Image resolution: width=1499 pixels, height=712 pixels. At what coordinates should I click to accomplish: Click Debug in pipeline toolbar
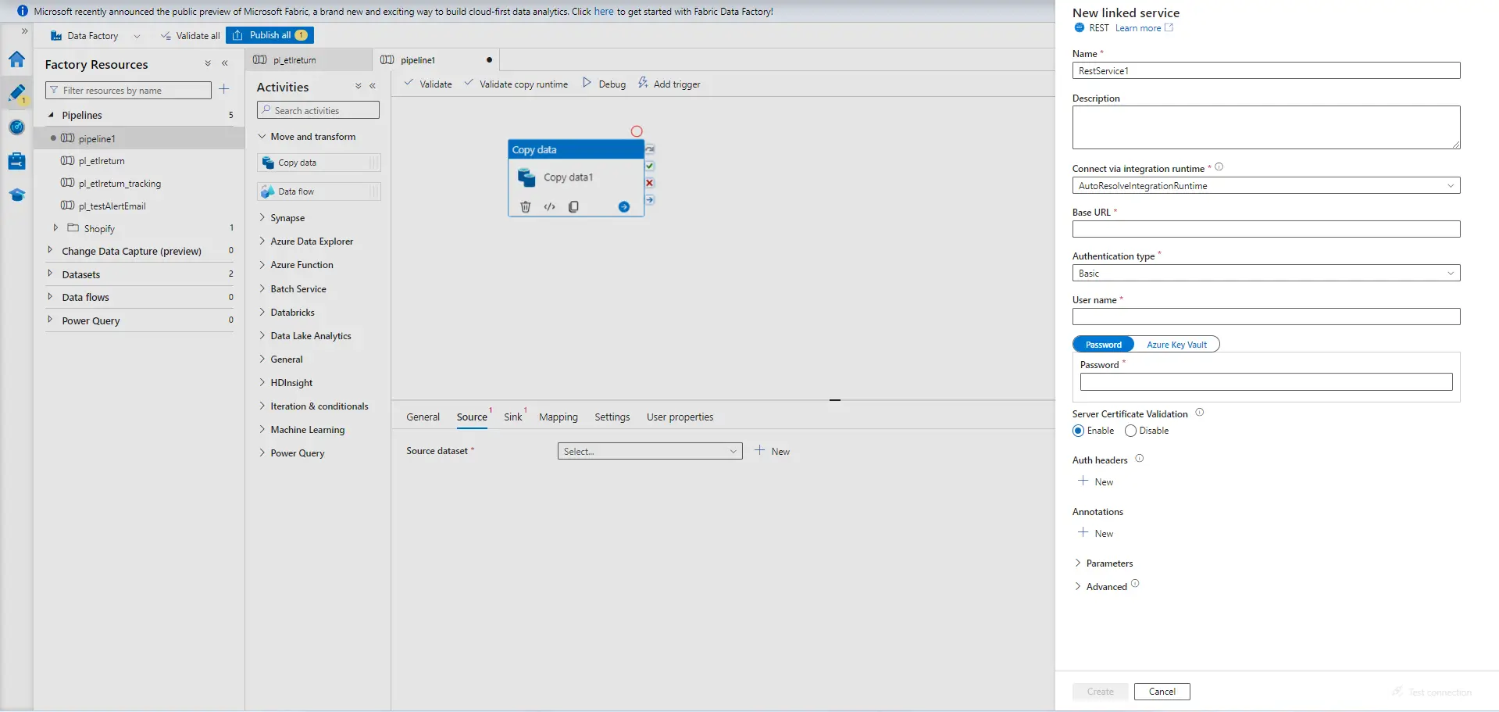605,84
